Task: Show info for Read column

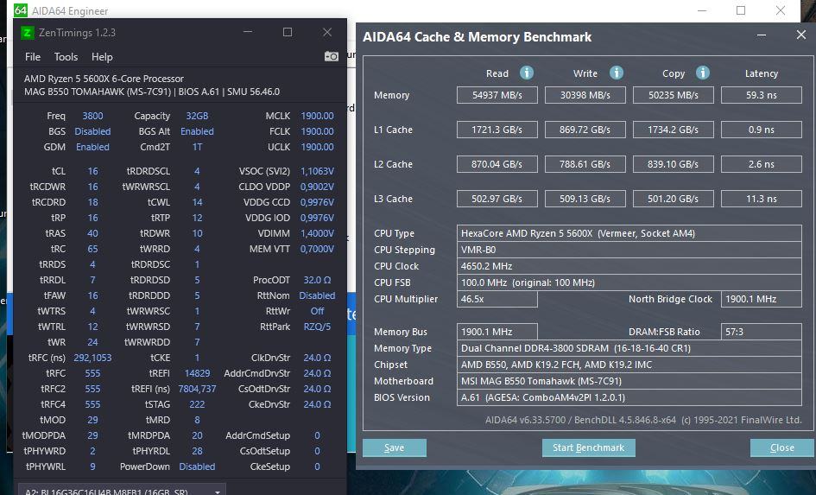Action: pos(527,73)
